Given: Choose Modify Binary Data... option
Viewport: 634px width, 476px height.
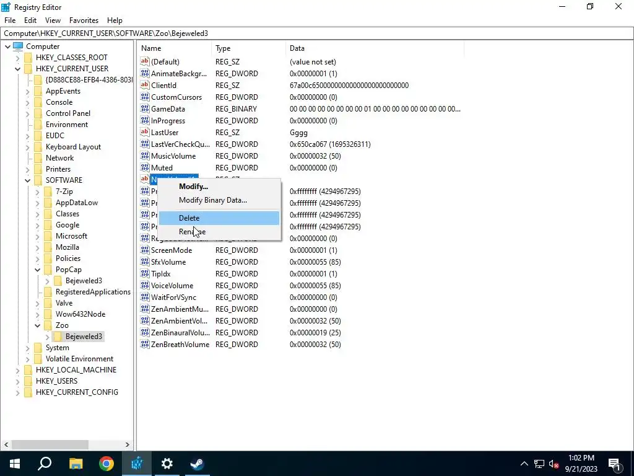Looking at the screenshot, I should [x=219, y=200].
